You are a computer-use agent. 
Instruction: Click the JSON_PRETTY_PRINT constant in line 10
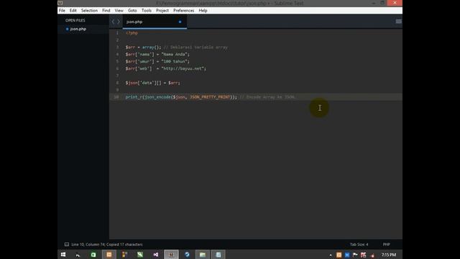click(210, 97)
